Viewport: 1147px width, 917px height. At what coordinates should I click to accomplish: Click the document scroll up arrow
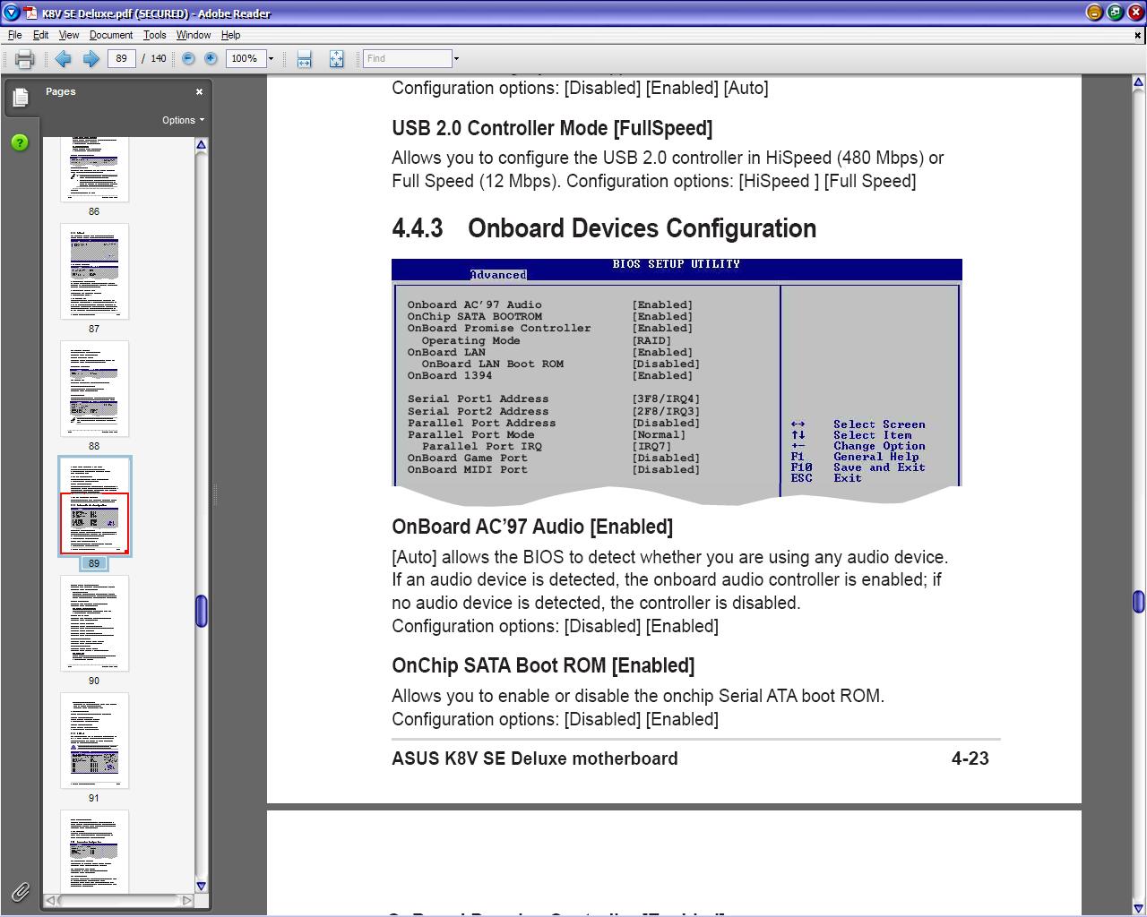pos(1138,83)
